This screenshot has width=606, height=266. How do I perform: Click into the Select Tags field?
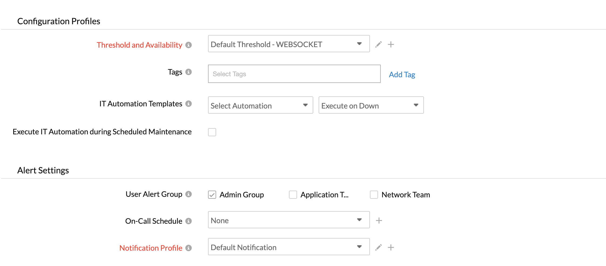point(294,74)
